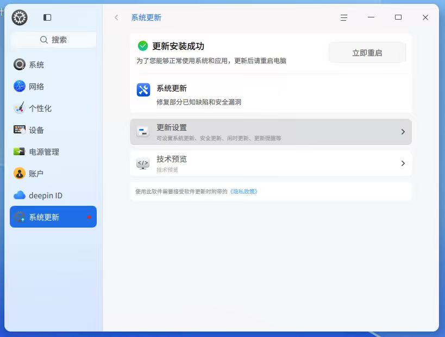Click the 设备 keyboard icon
445x337 pixels.
(20, 130)
